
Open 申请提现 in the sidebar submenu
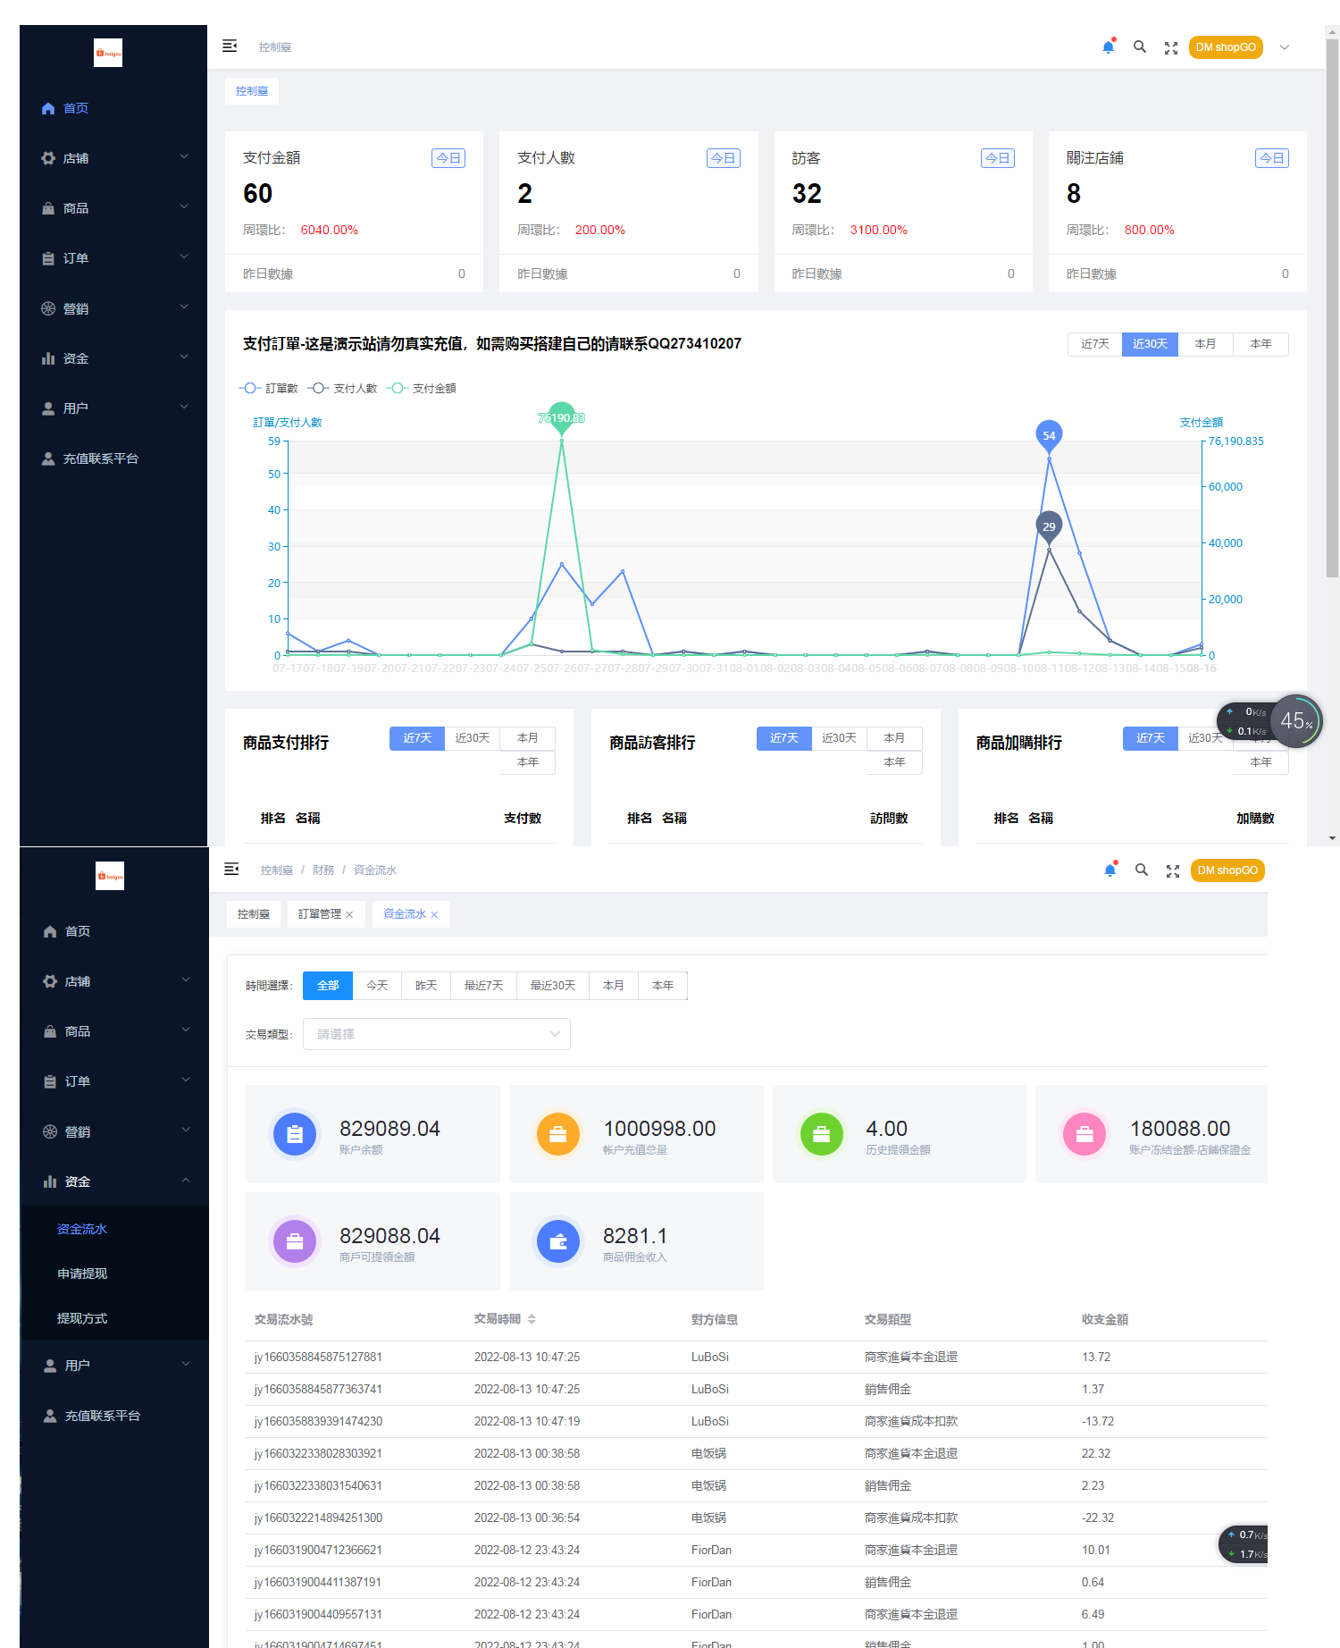[82, 1274]
